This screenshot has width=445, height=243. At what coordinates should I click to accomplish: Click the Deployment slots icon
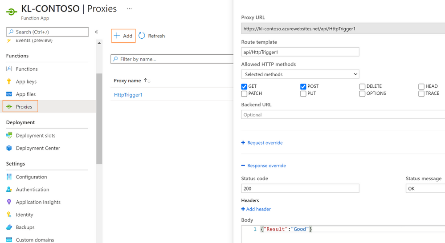click(9, 135)
